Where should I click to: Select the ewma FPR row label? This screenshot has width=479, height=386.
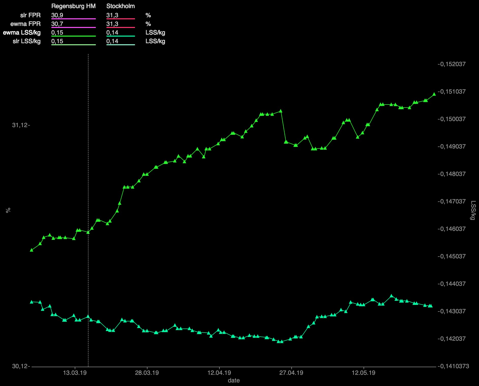coord(25,24)
